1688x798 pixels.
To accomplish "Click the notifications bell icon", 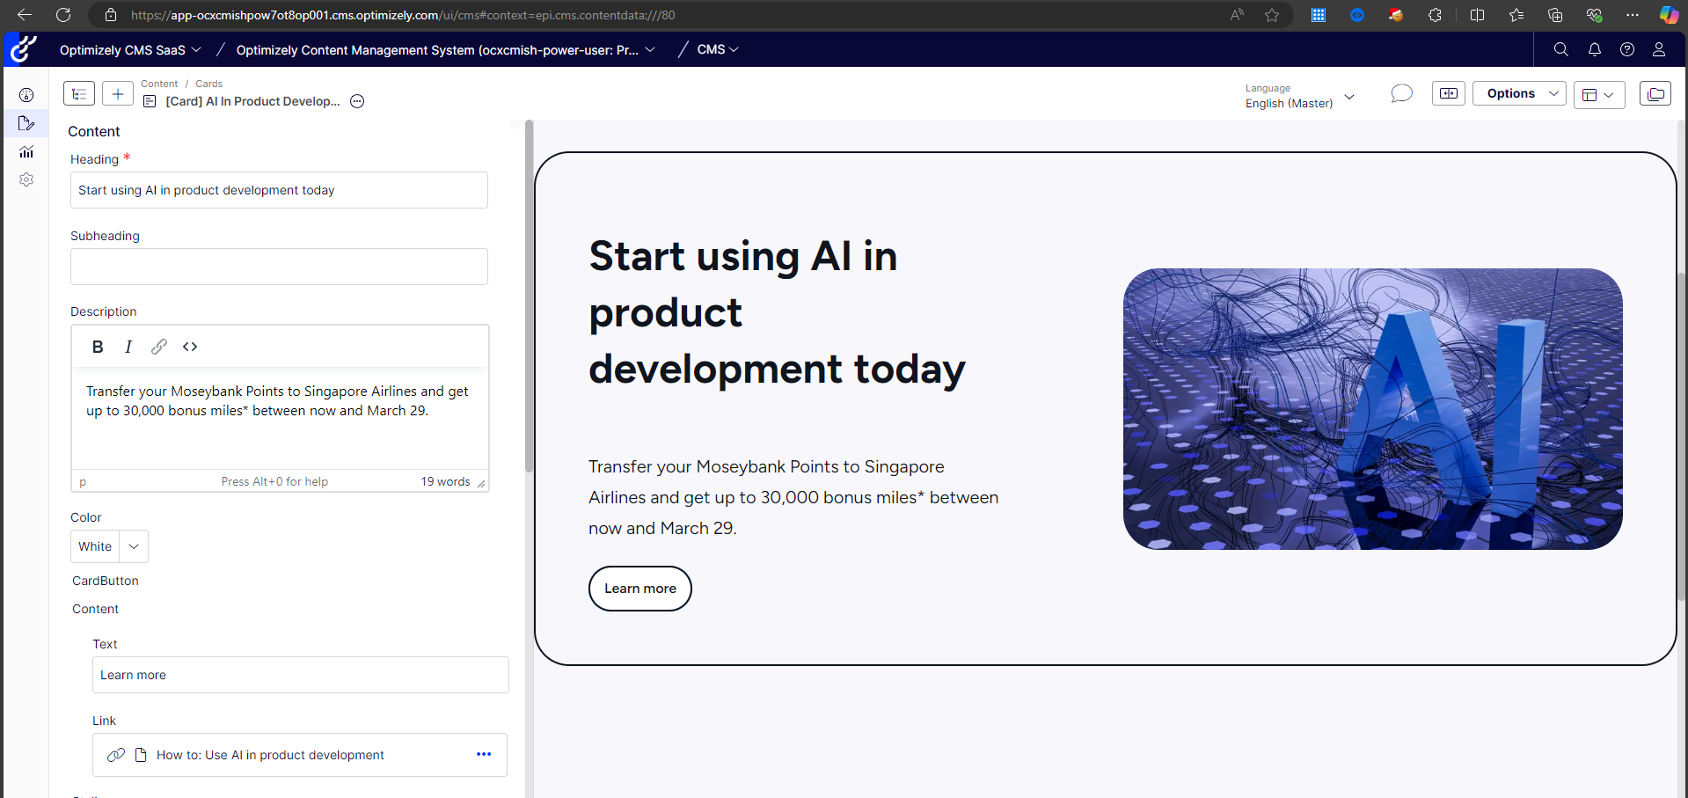I will (x=1594, y=50).
